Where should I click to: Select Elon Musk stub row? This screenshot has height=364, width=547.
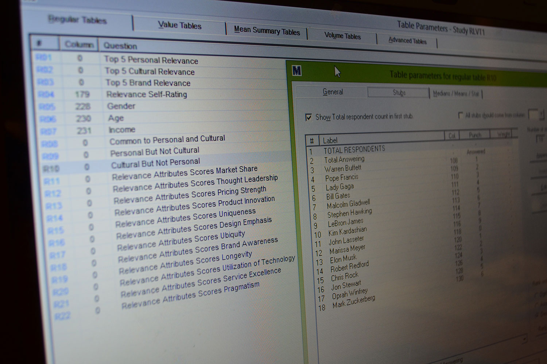click(x=343, y=259)
